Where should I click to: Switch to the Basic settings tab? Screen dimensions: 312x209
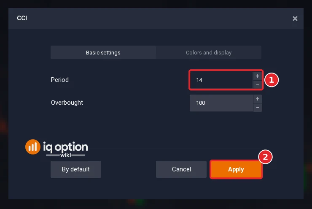103,53
